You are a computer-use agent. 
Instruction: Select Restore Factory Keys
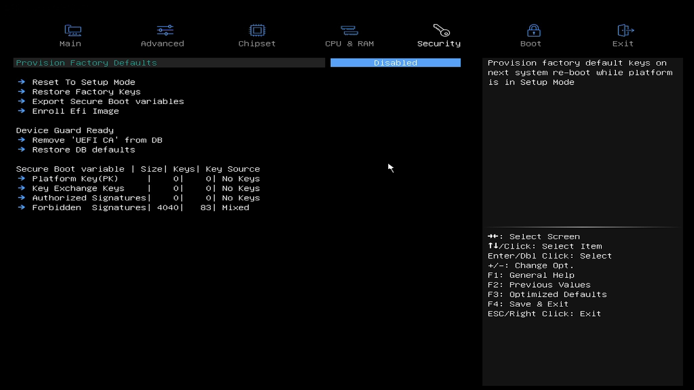[86, 92]
